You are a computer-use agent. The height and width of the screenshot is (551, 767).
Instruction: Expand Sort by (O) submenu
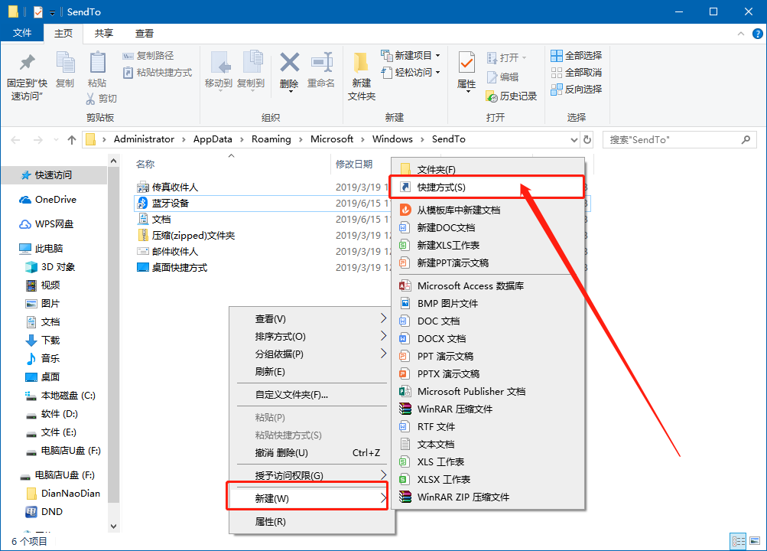tap(312, 337)
